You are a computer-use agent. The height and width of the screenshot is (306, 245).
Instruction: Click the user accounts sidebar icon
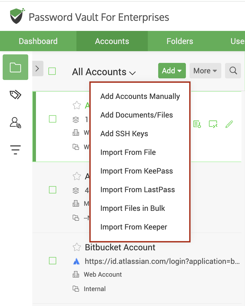pyautogui.click(x=15, y=122)
